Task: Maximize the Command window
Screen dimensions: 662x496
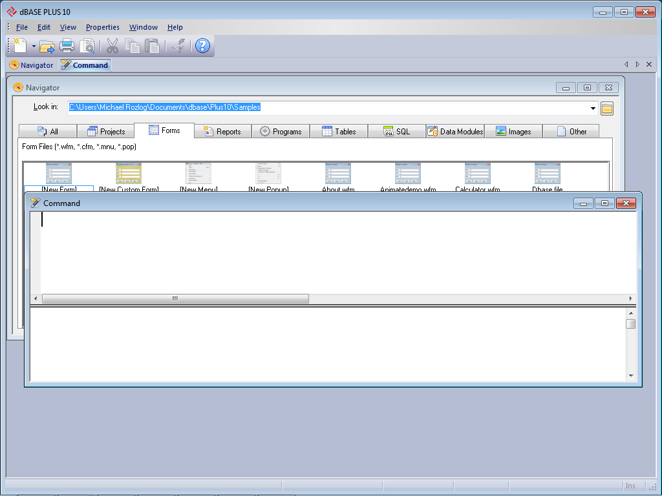Action: pyautogui.click(x=604, y=203)
